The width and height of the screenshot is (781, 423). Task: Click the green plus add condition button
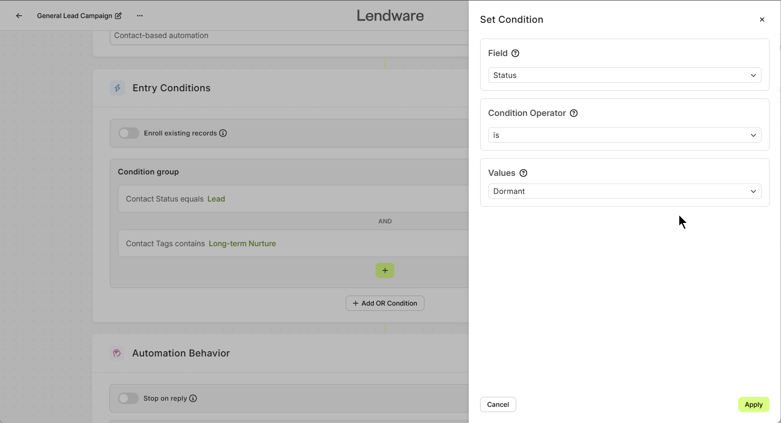[x=385, y=270]
